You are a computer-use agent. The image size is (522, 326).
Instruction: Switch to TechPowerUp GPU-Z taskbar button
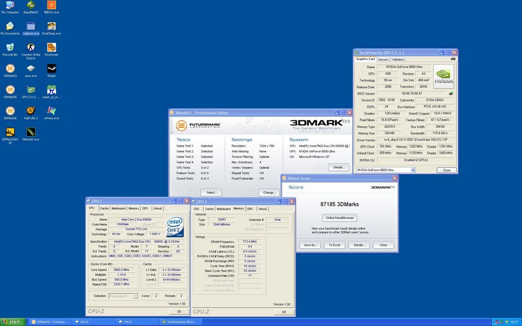tap(180, 322)
